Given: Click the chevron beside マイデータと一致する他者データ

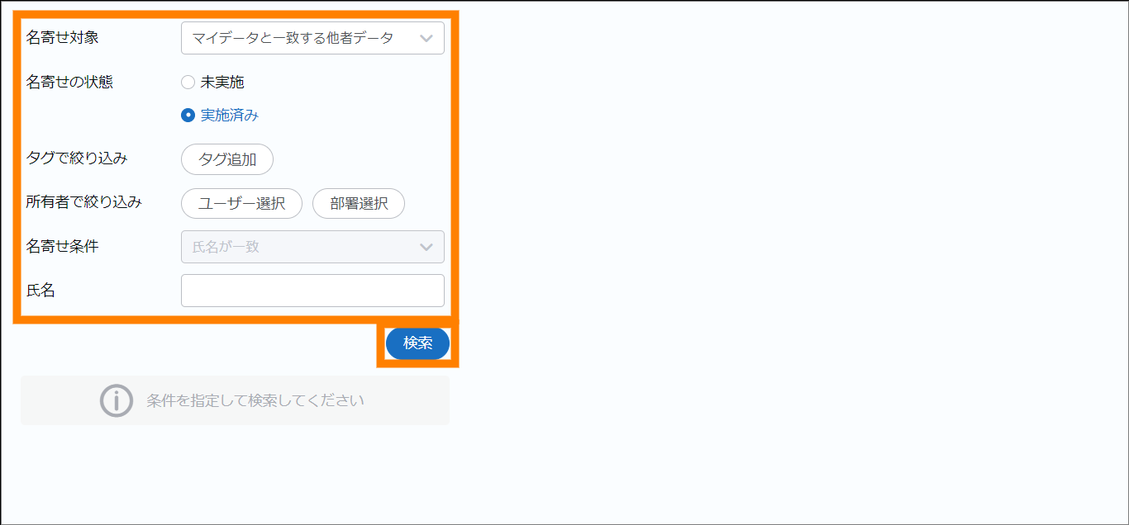Looking at the screenshot, I should 426,38.
